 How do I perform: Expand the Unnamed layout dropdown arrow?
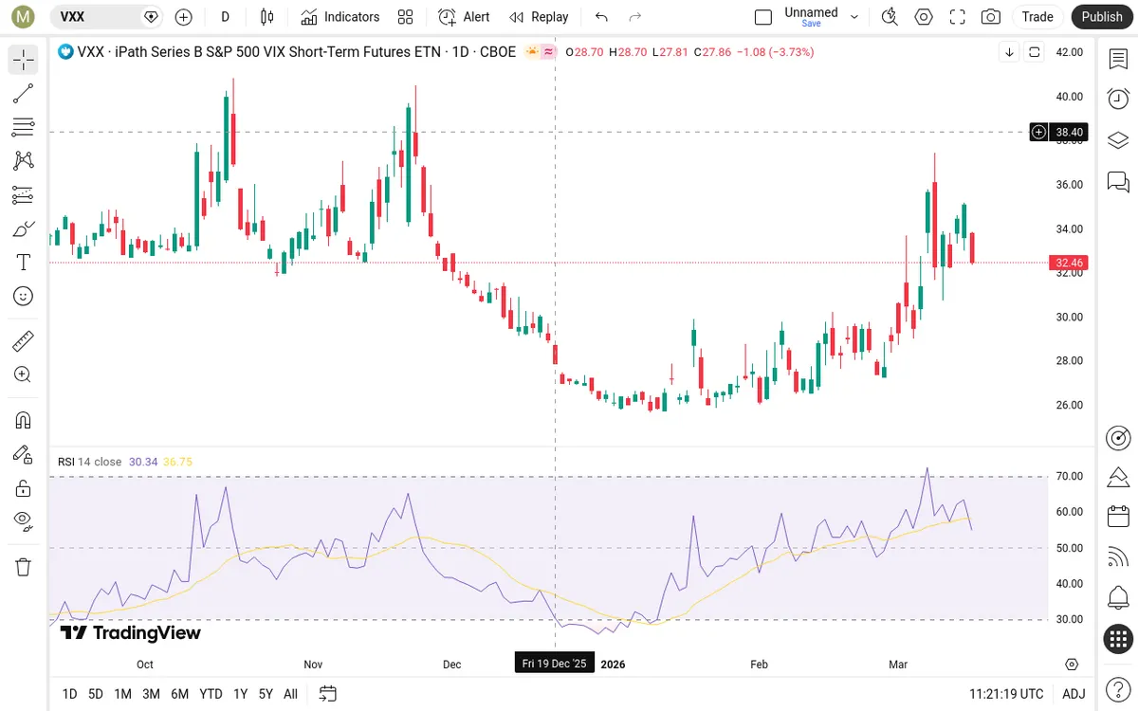point(854,17)
